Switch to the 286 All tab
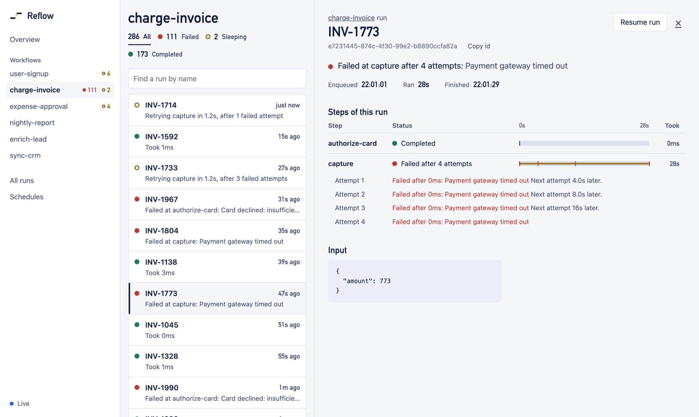 [139, 37]
